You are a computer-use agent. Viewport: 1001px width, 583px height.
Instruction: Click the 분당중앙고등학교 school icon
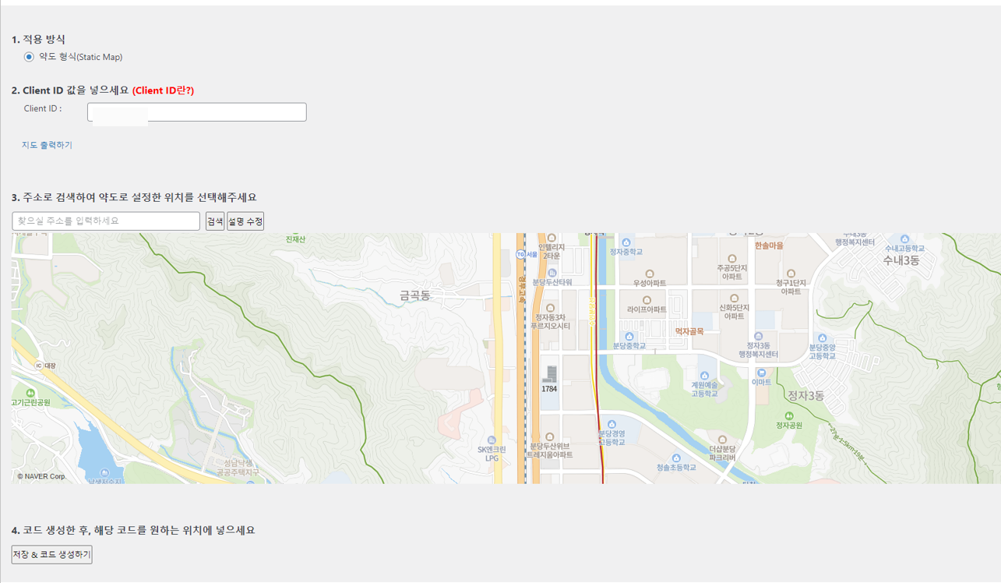pos(822,338)
